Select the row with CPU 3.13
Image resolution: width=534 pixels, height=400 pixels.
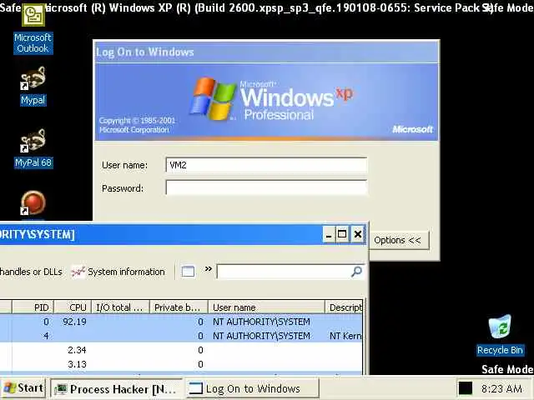point(181,364)
